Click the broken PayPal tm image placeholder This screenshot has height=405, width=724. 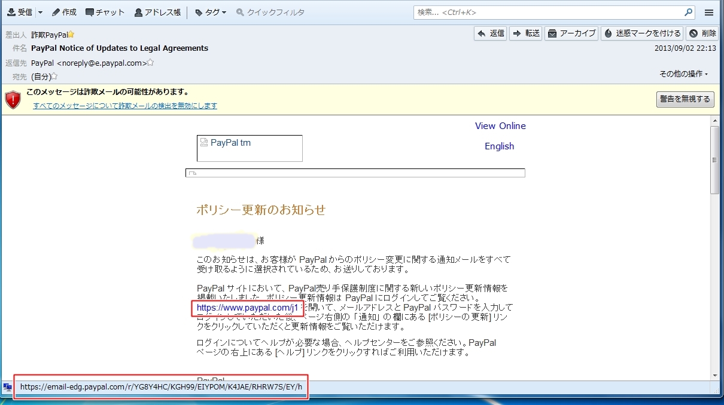pos(250,148)
